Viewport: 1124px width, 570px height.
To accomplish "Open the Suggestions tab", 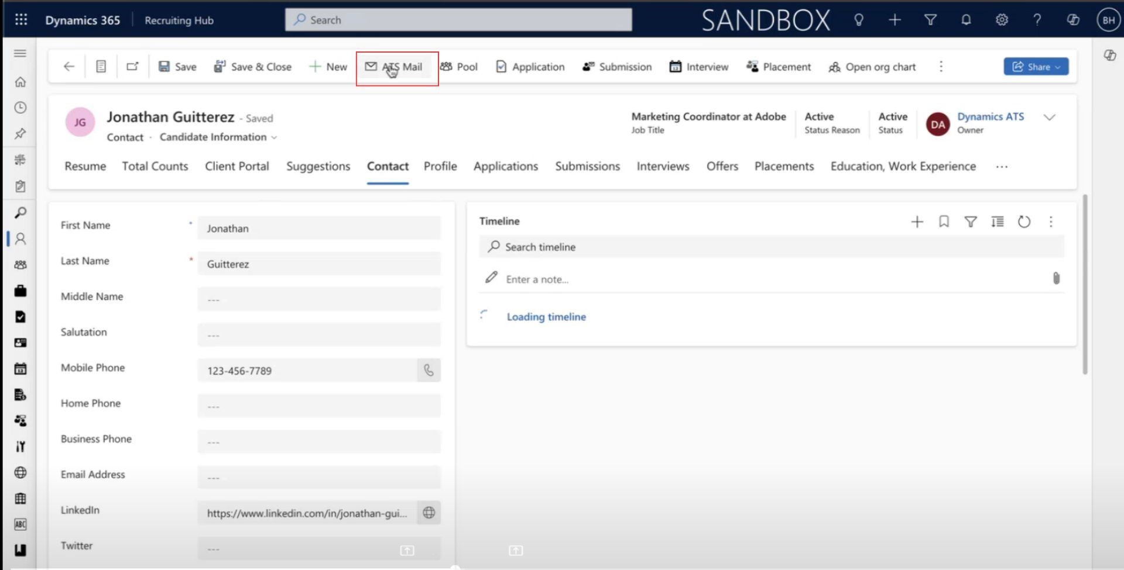I will (318, 167).
